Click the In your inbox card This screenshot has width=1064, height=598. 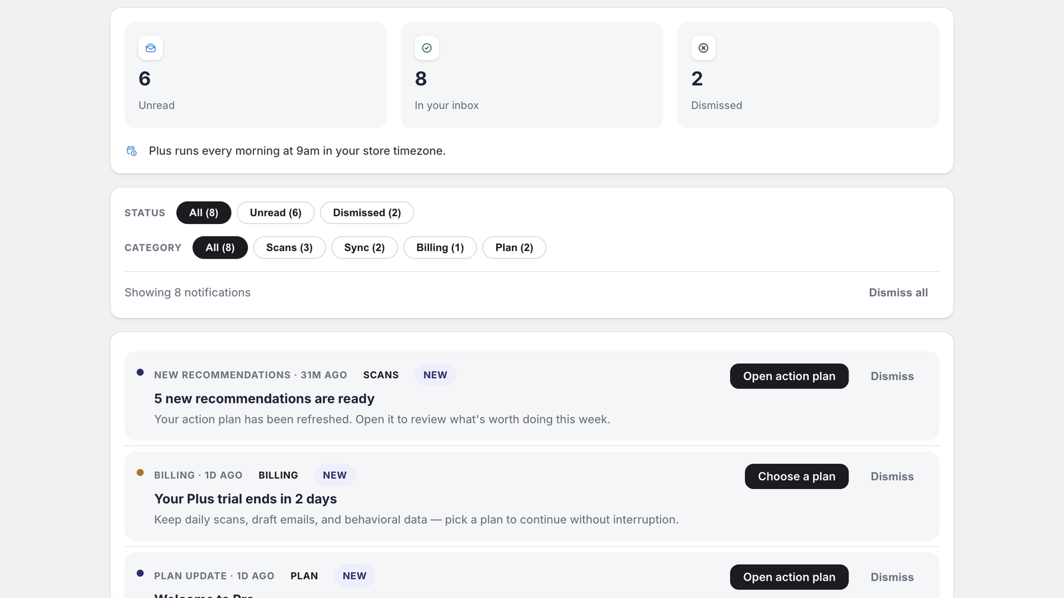click(x=532, y=75)
